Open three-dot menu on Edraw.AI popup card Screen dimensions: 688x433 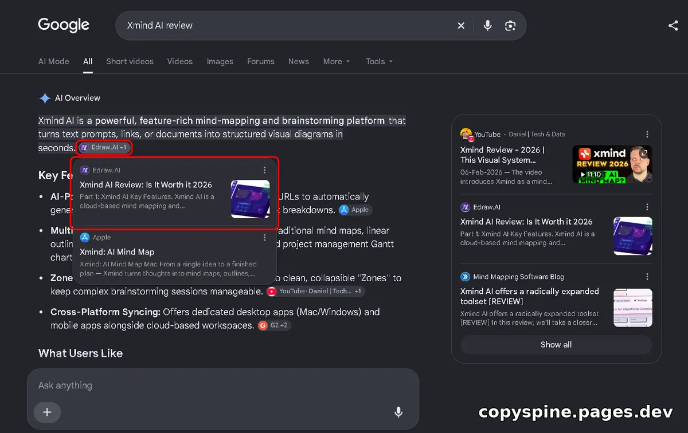click(264, 170)
